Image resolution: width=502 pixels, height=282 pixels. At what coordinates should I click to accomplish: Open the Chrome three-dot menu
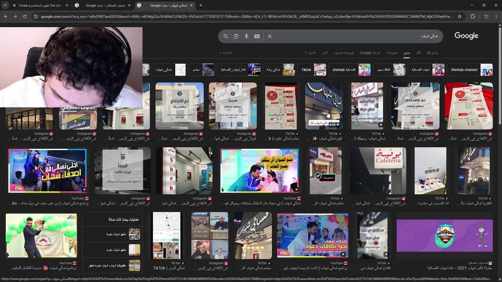pyautogui.click(x=497, y=16)
